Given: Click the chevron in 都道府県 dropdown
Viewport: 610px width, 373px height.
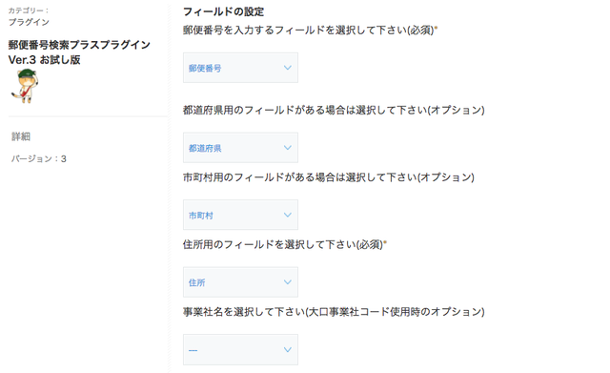Looking at the screenshot, I should [288, 148].
